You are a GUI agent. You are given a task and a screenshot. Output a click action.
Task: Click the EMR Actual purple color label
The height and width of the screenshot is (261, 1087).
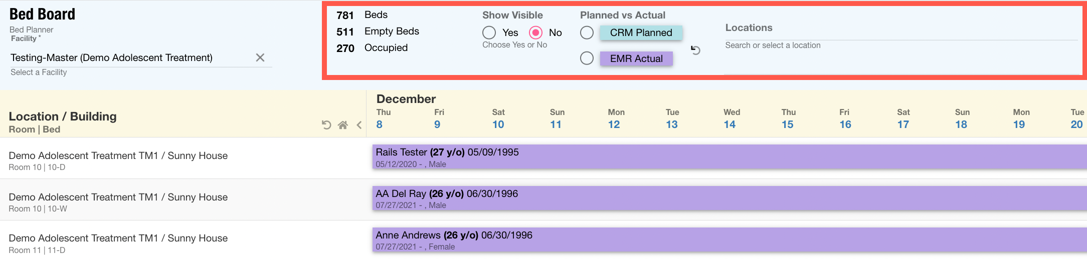[636, 58]
